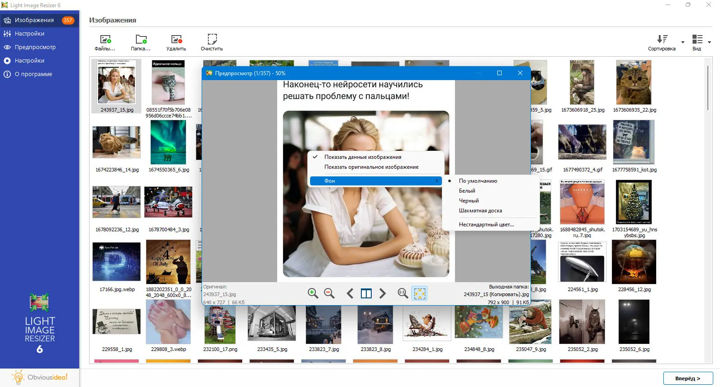Image resolution: width=720 pixels, height=387 pixels.
Task: Click the file name 232100_17.png
Action: coord(220,349)
